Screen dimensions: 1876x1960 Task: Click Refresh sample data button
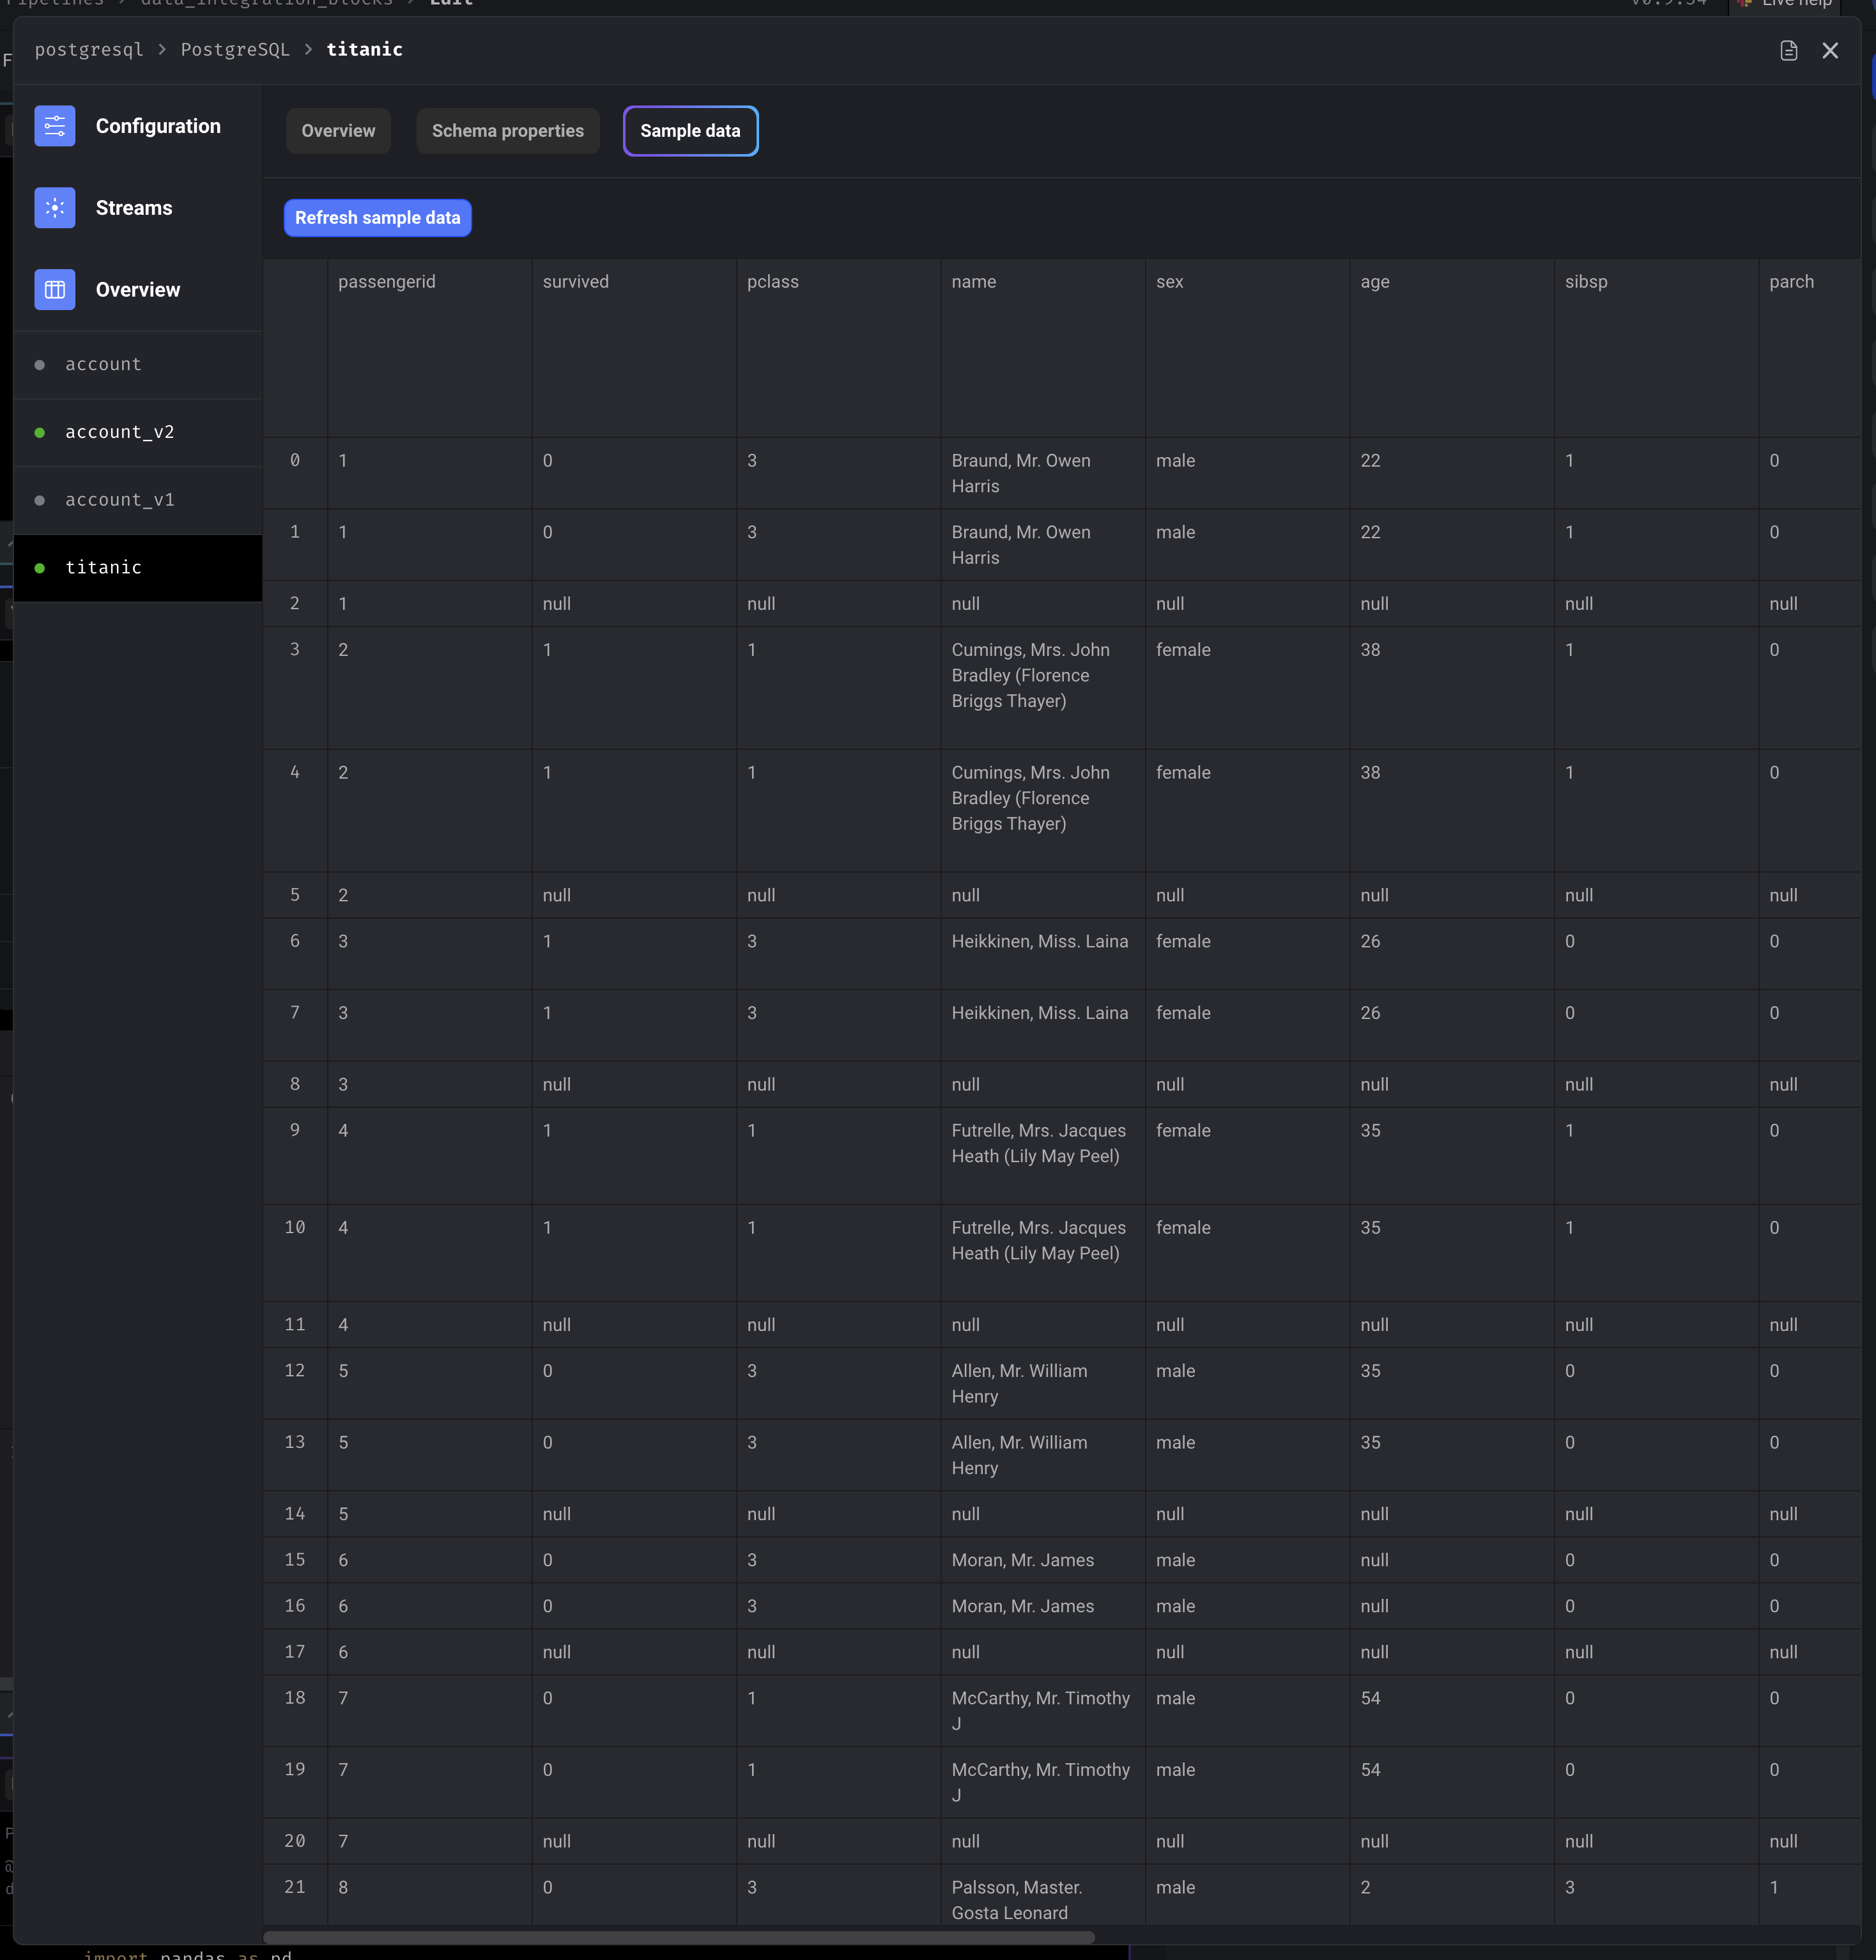coord(378,218)
